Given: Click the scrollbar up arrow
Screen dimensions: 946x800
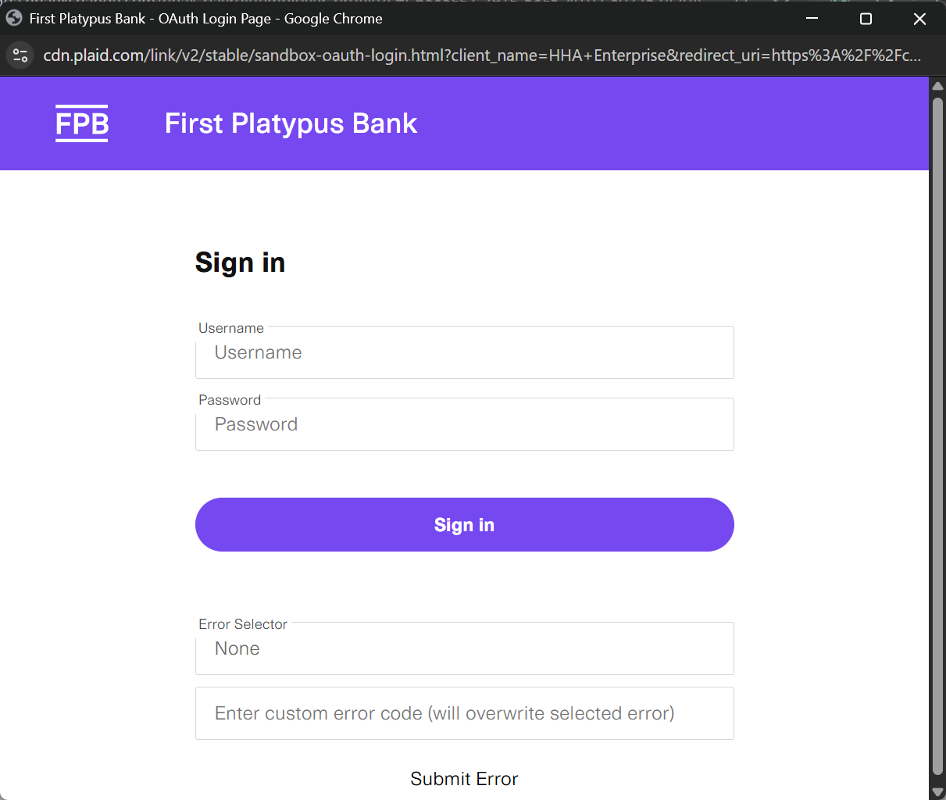Looking at the screenshot, I should (937, 86).
